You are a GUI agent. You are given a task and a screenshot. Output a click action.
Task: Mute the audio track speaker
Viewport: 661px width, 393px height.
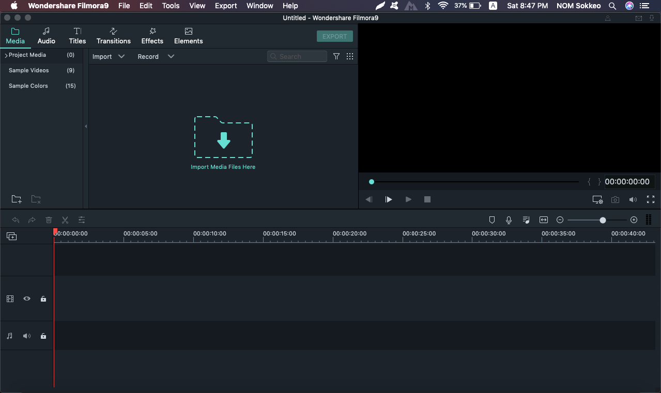pyautogui.click(x=26, y=336)
